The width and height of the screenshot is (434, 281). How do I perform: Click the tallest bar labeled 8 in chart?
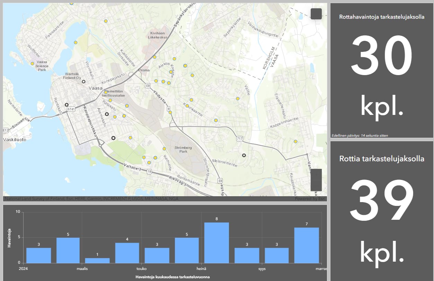[216, 243]
